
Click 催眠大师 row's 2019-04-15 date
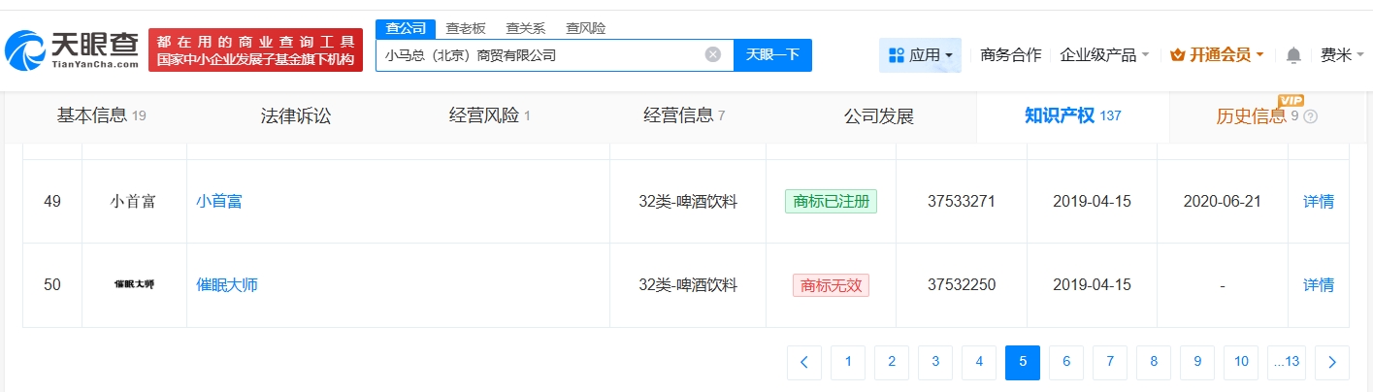point(1092,284)
